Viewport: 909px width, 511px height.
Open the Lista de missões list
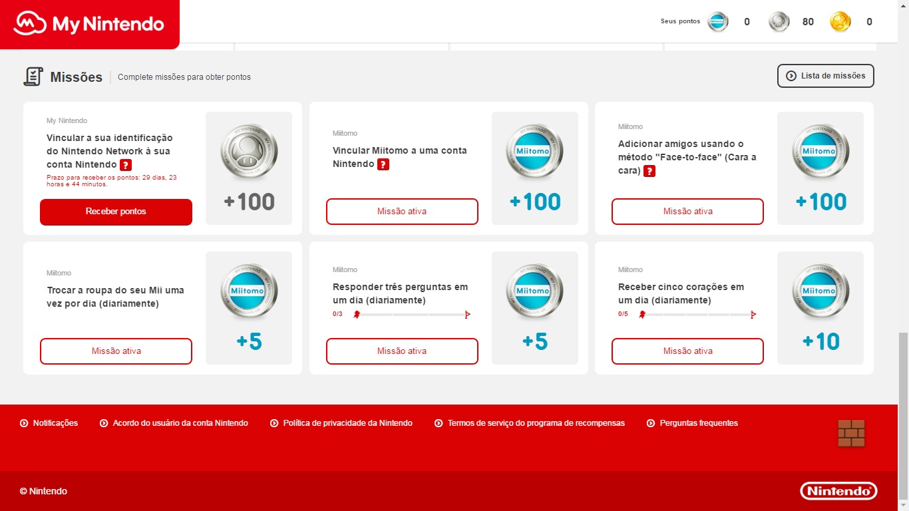825,76
